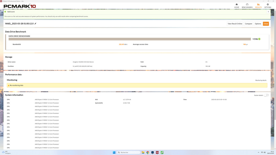Click the SystemInfo version v5.58.1168
This screenshot has width=276, height=155.
pyautogui.click(x=126, y=103)
